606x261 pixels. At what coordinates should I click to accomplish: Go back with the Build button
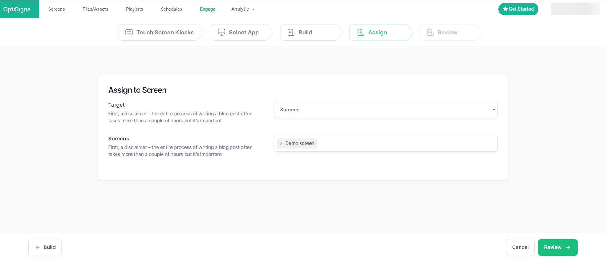pos(45,247)
